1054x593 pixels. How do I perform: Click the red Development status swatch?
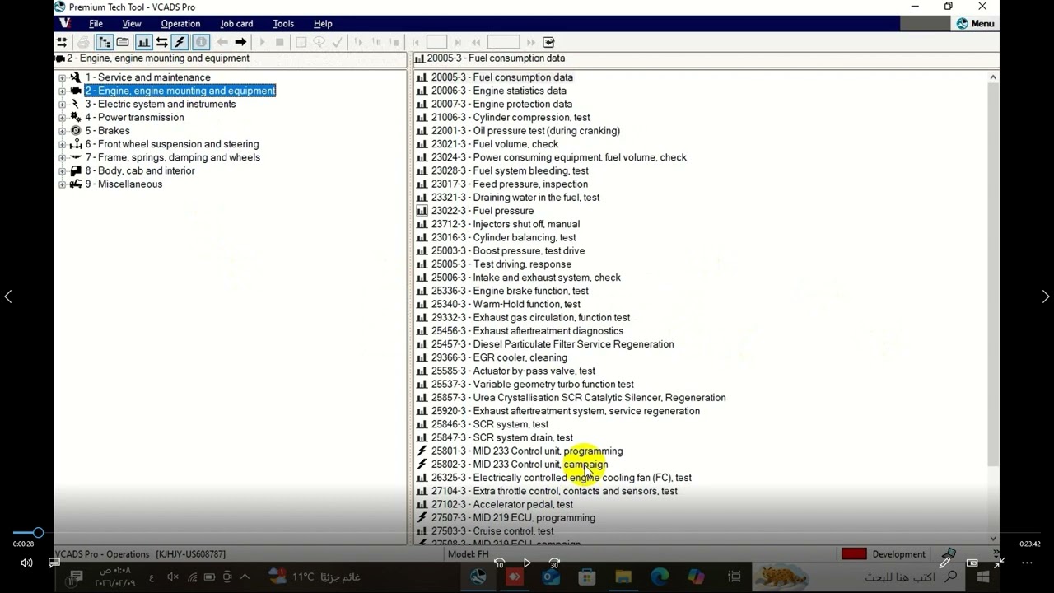pos(854,554)
